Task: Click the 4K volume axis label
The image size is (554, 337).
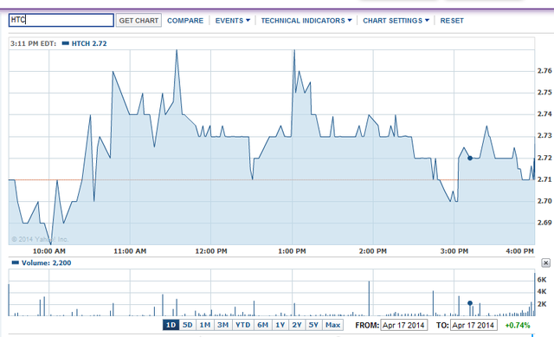Action: pyautogui.click(x=542, y=292)
